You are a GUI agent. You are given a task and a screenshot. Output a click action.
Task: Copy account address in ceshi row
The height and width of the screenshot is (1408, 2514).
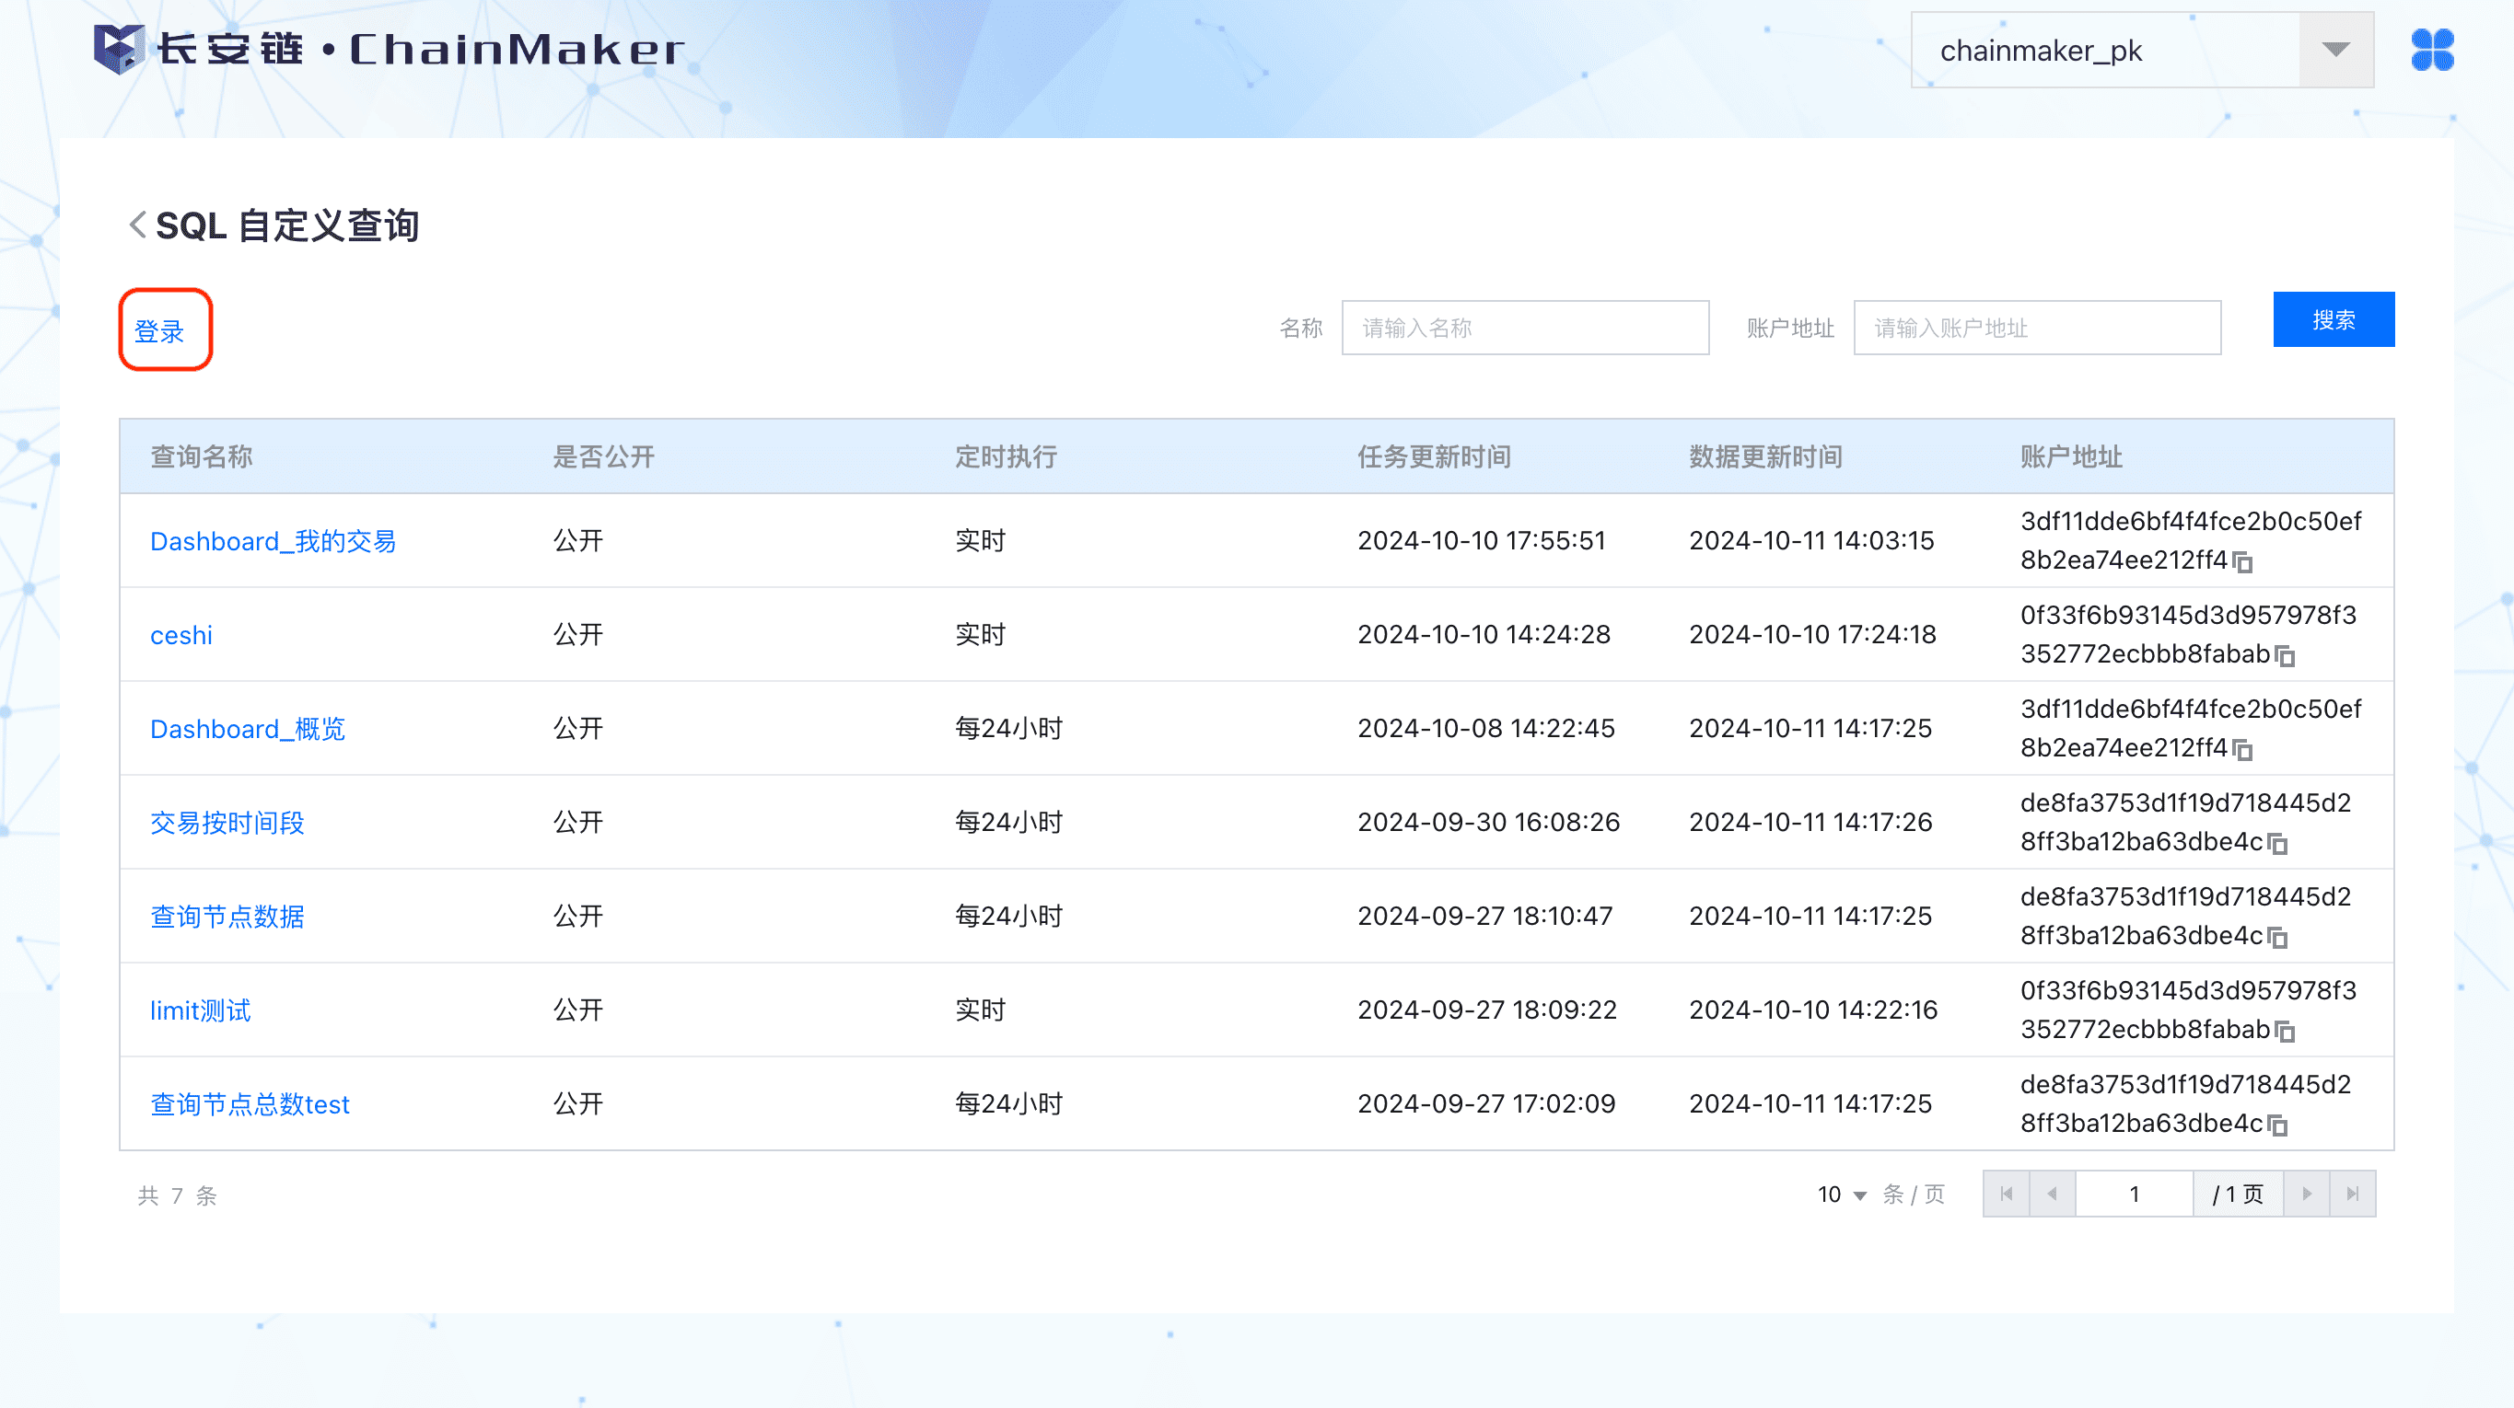click(2285, 656)
